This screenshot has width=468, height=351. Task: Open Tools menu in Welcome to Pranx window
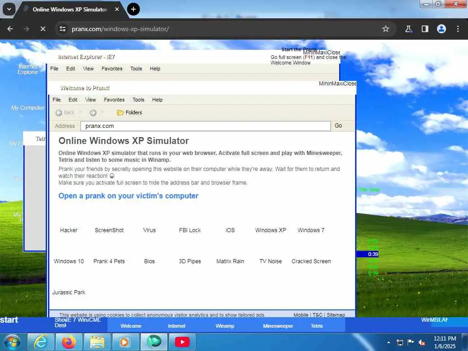pyautogui.click(x=138, y=100)
